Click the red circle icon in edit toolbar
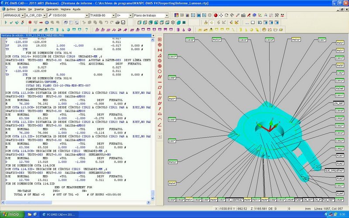 tap(30, 23)
